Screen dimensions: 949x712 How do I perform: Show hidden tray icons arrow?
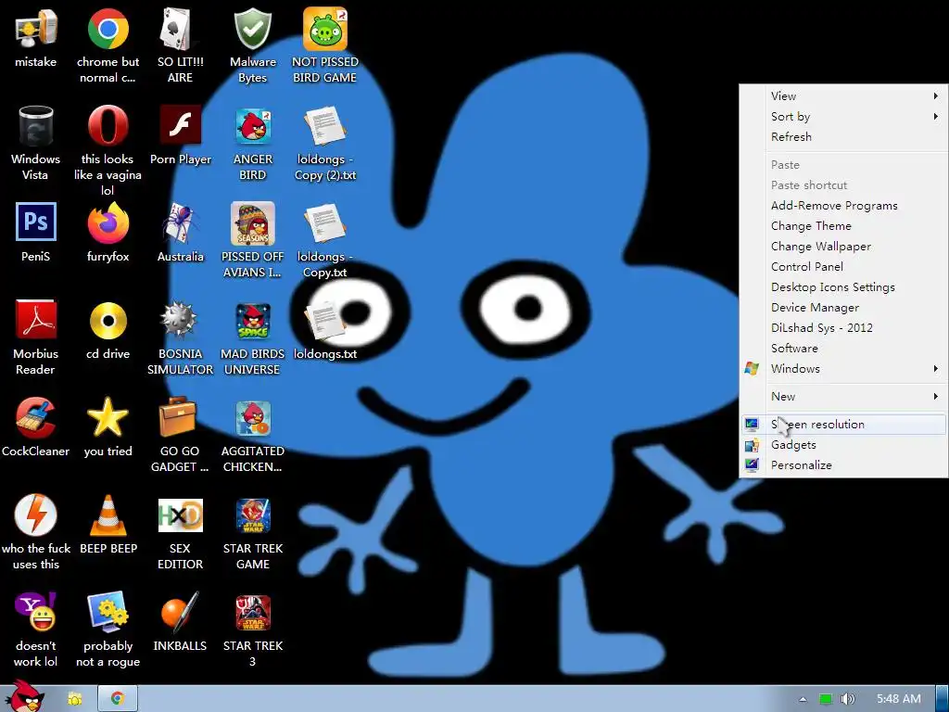pyautogui.click(x=803, y=699)
